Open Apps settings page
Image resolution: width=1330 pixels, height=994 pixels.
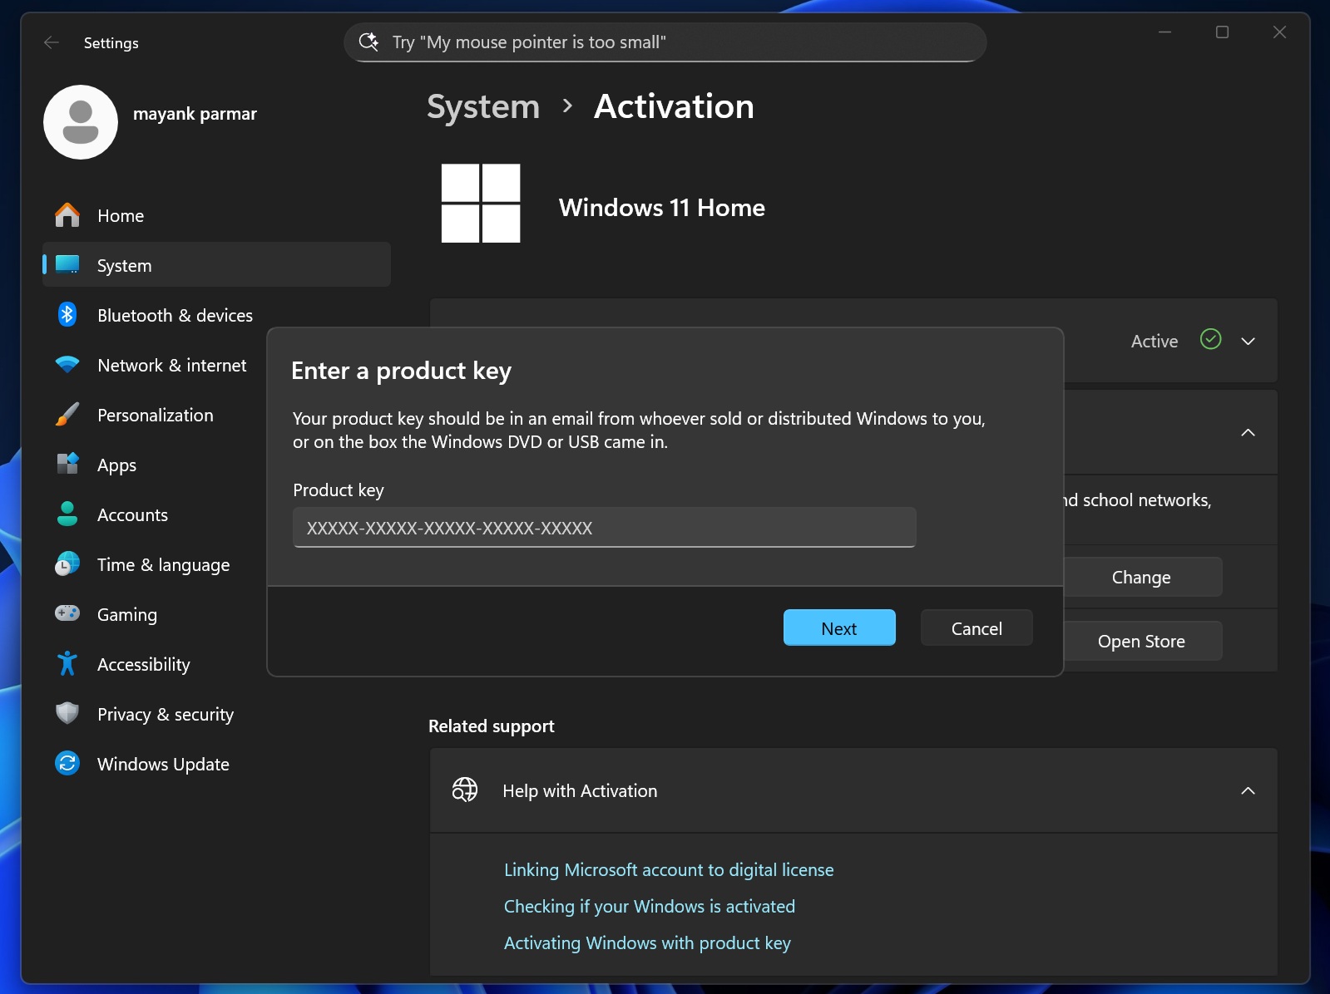click(155, 465)
